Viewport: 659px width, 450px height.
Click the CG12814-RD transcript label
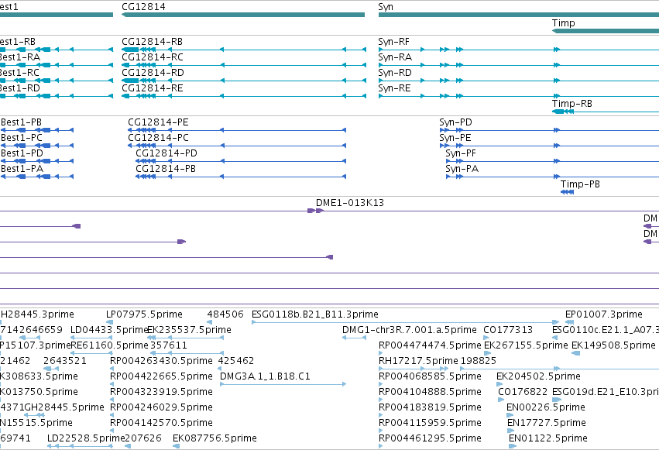point(153,73)
